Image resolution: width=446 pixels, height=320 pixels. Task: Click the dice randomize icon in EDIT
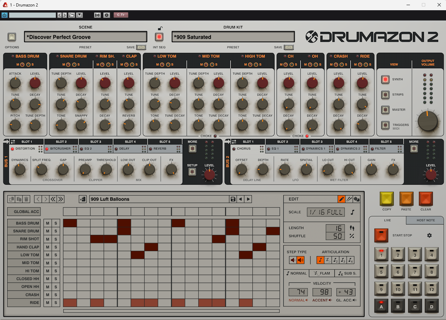(x=357, y=199)
